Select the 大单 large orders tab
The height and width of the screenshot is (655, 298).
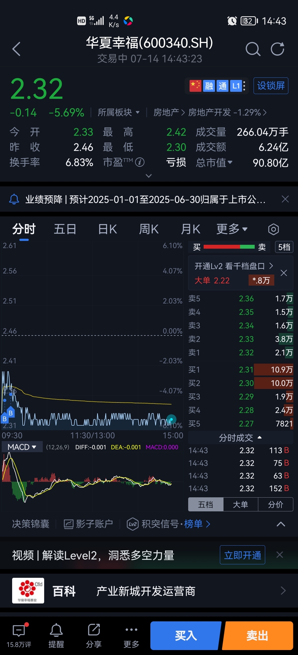[x=241, y=504]
